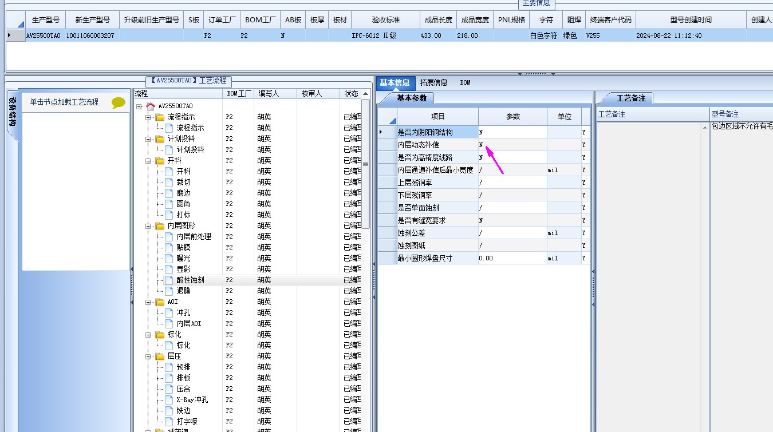773x432 pixels.
Task: Click the page icon beside 铣边
Action: pos(169,410)
